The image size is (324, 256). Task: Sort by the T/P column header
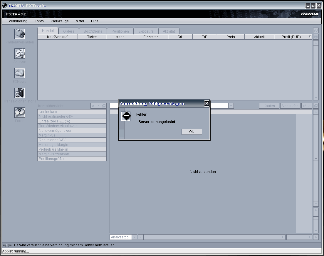tap(204, 37)
